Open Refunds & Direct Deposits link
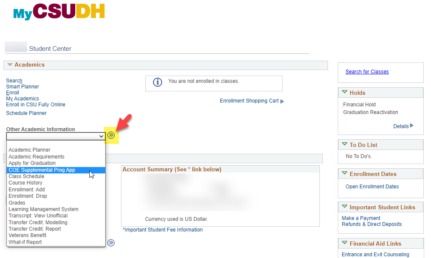The height and width of the screenshot is (258, 431). click(372, 224)
